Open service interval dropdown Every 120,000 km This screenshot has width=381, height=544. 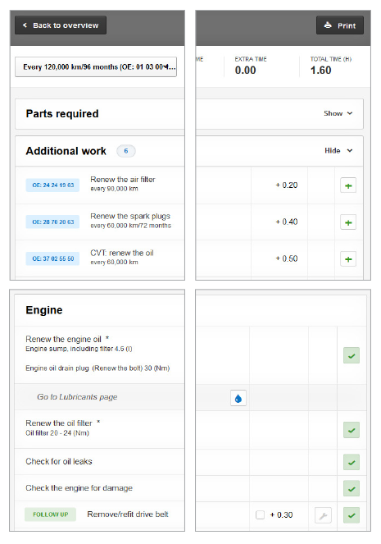click(96, 67)
